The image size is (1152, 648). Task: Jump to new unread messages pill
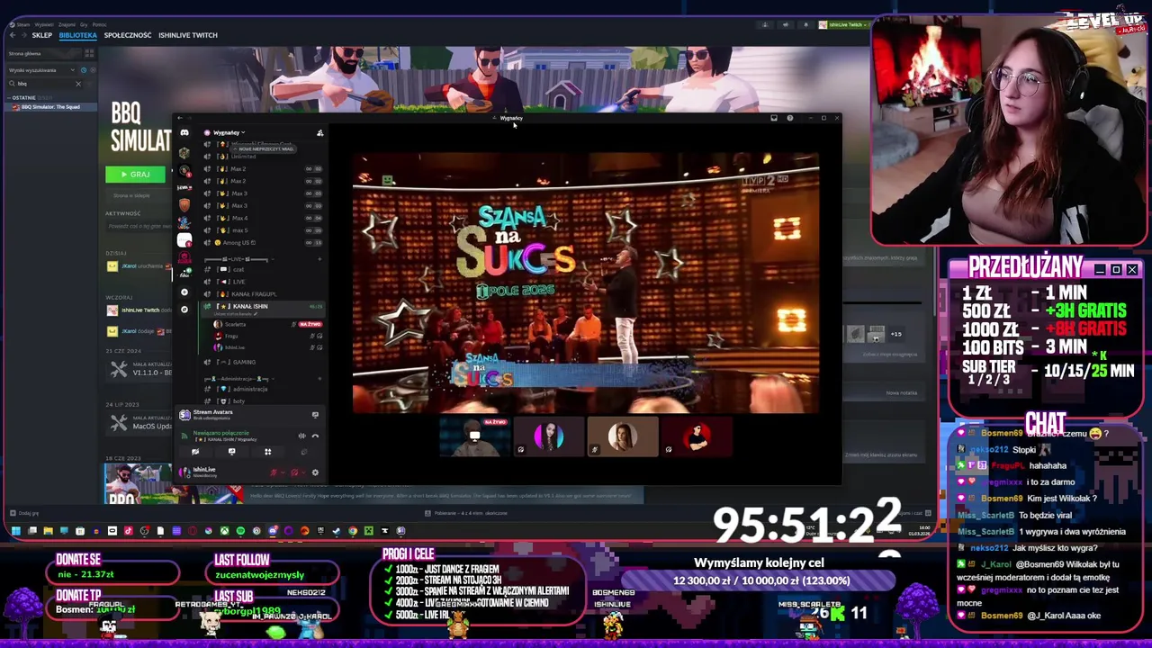point(264,149)
